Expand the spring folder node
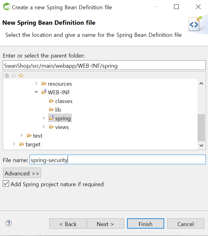The width and height of the screenshot is (208, 236). 44,118
